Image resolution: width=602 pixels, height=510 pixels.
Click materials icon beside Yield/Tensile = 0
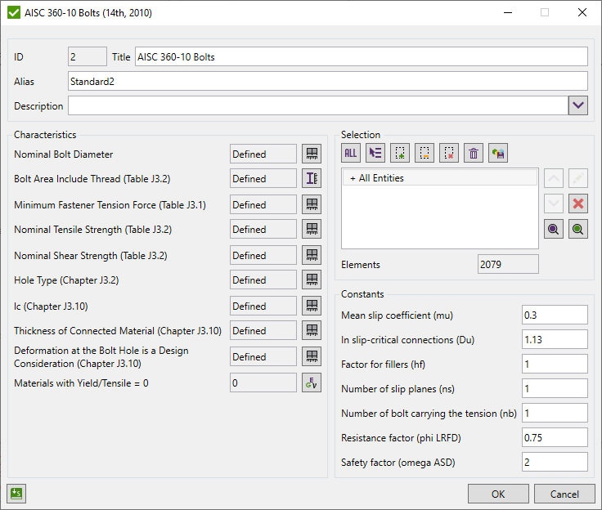pyautogui.click(x=312, y=383)
